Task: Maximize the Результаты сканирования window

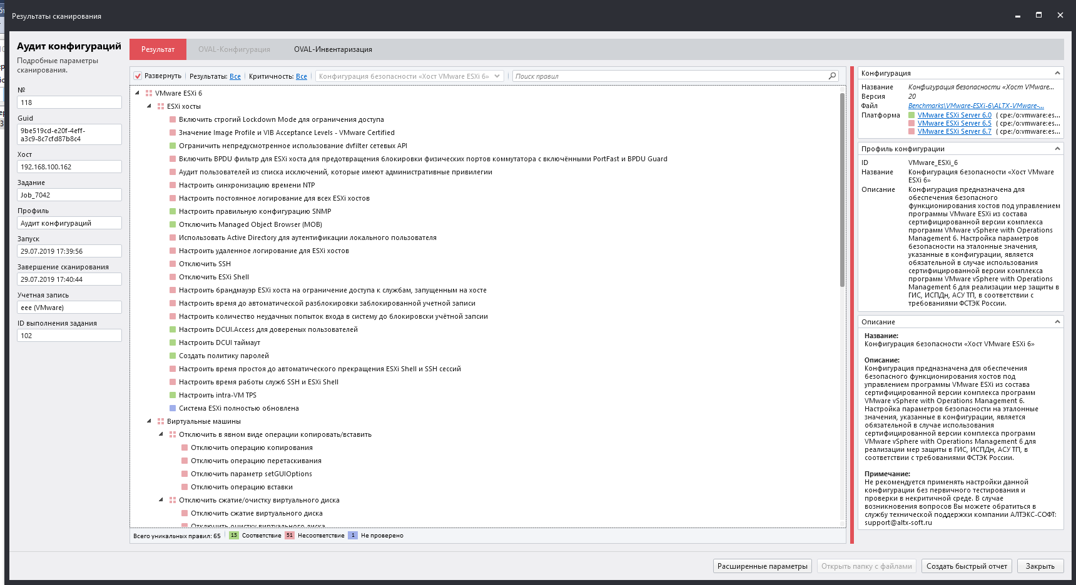Action: coord(1038,15)
